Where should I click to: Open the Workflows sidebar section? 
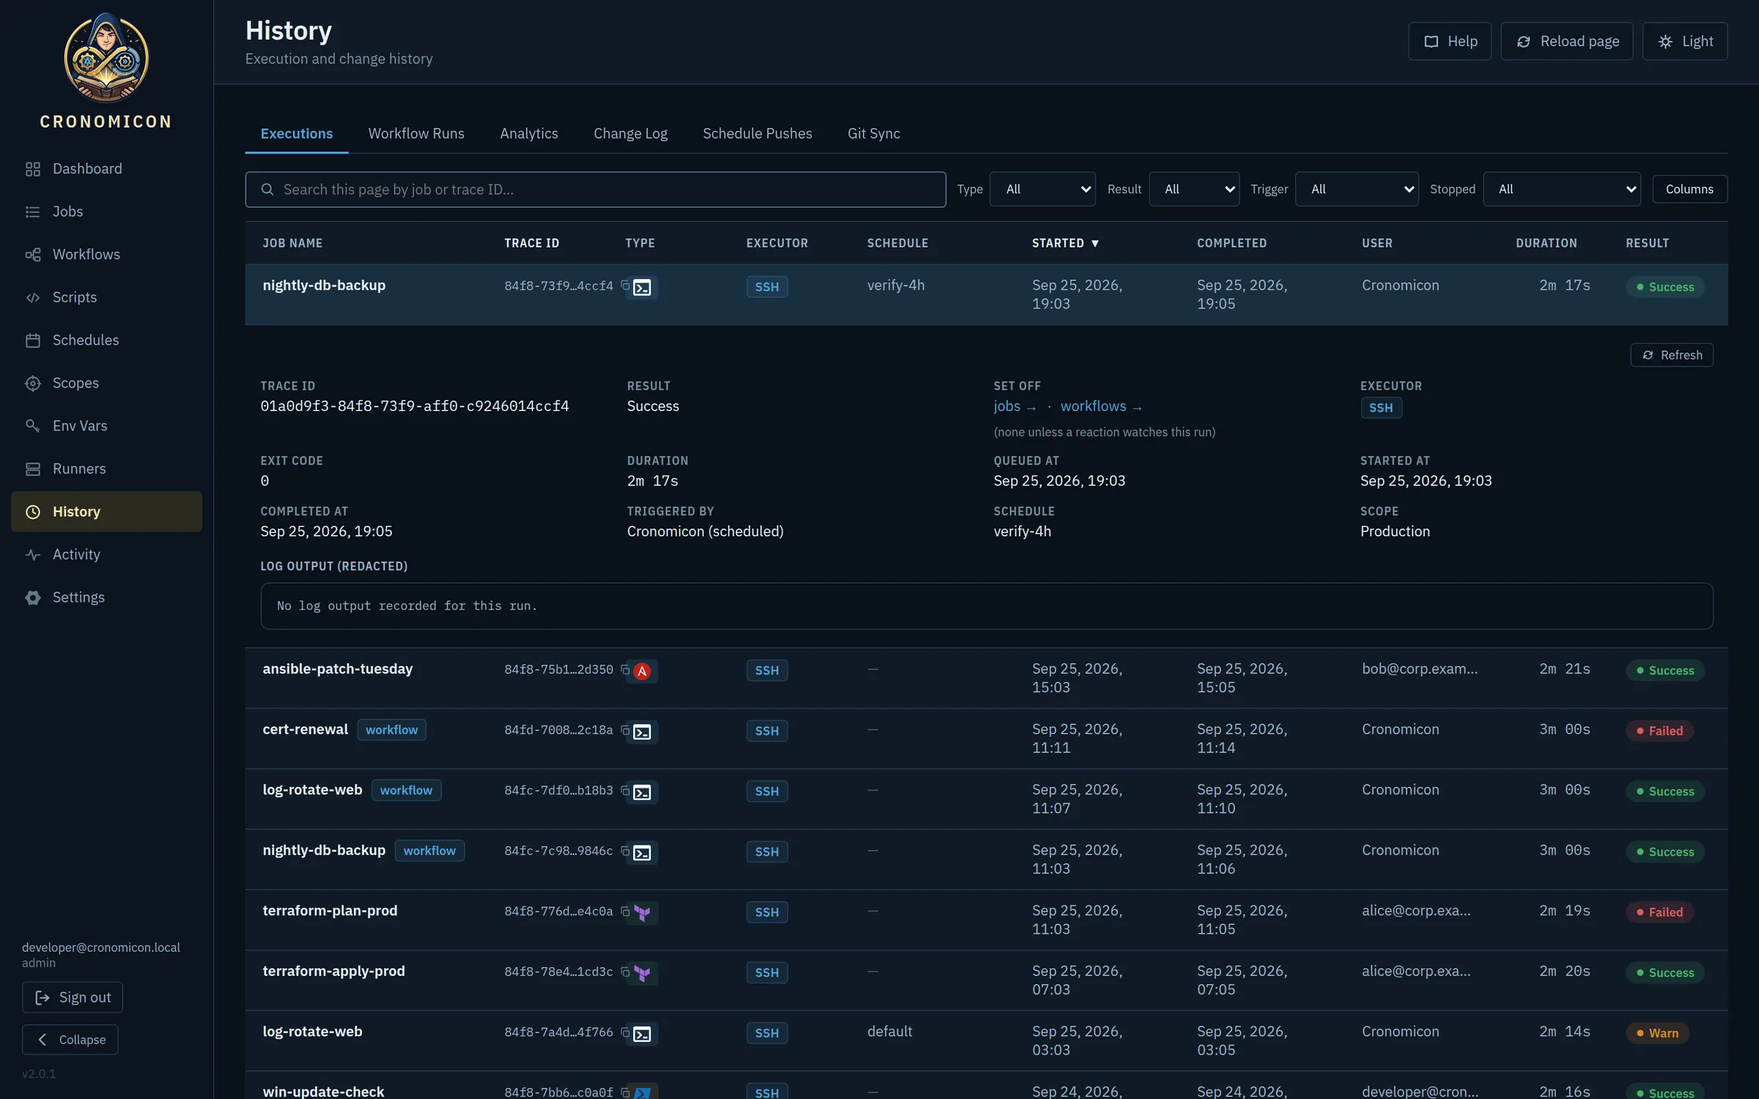(x=106, y=254)
